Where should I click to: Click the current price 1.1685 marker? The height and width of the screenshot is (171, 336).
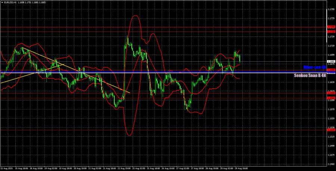point(331,61)
